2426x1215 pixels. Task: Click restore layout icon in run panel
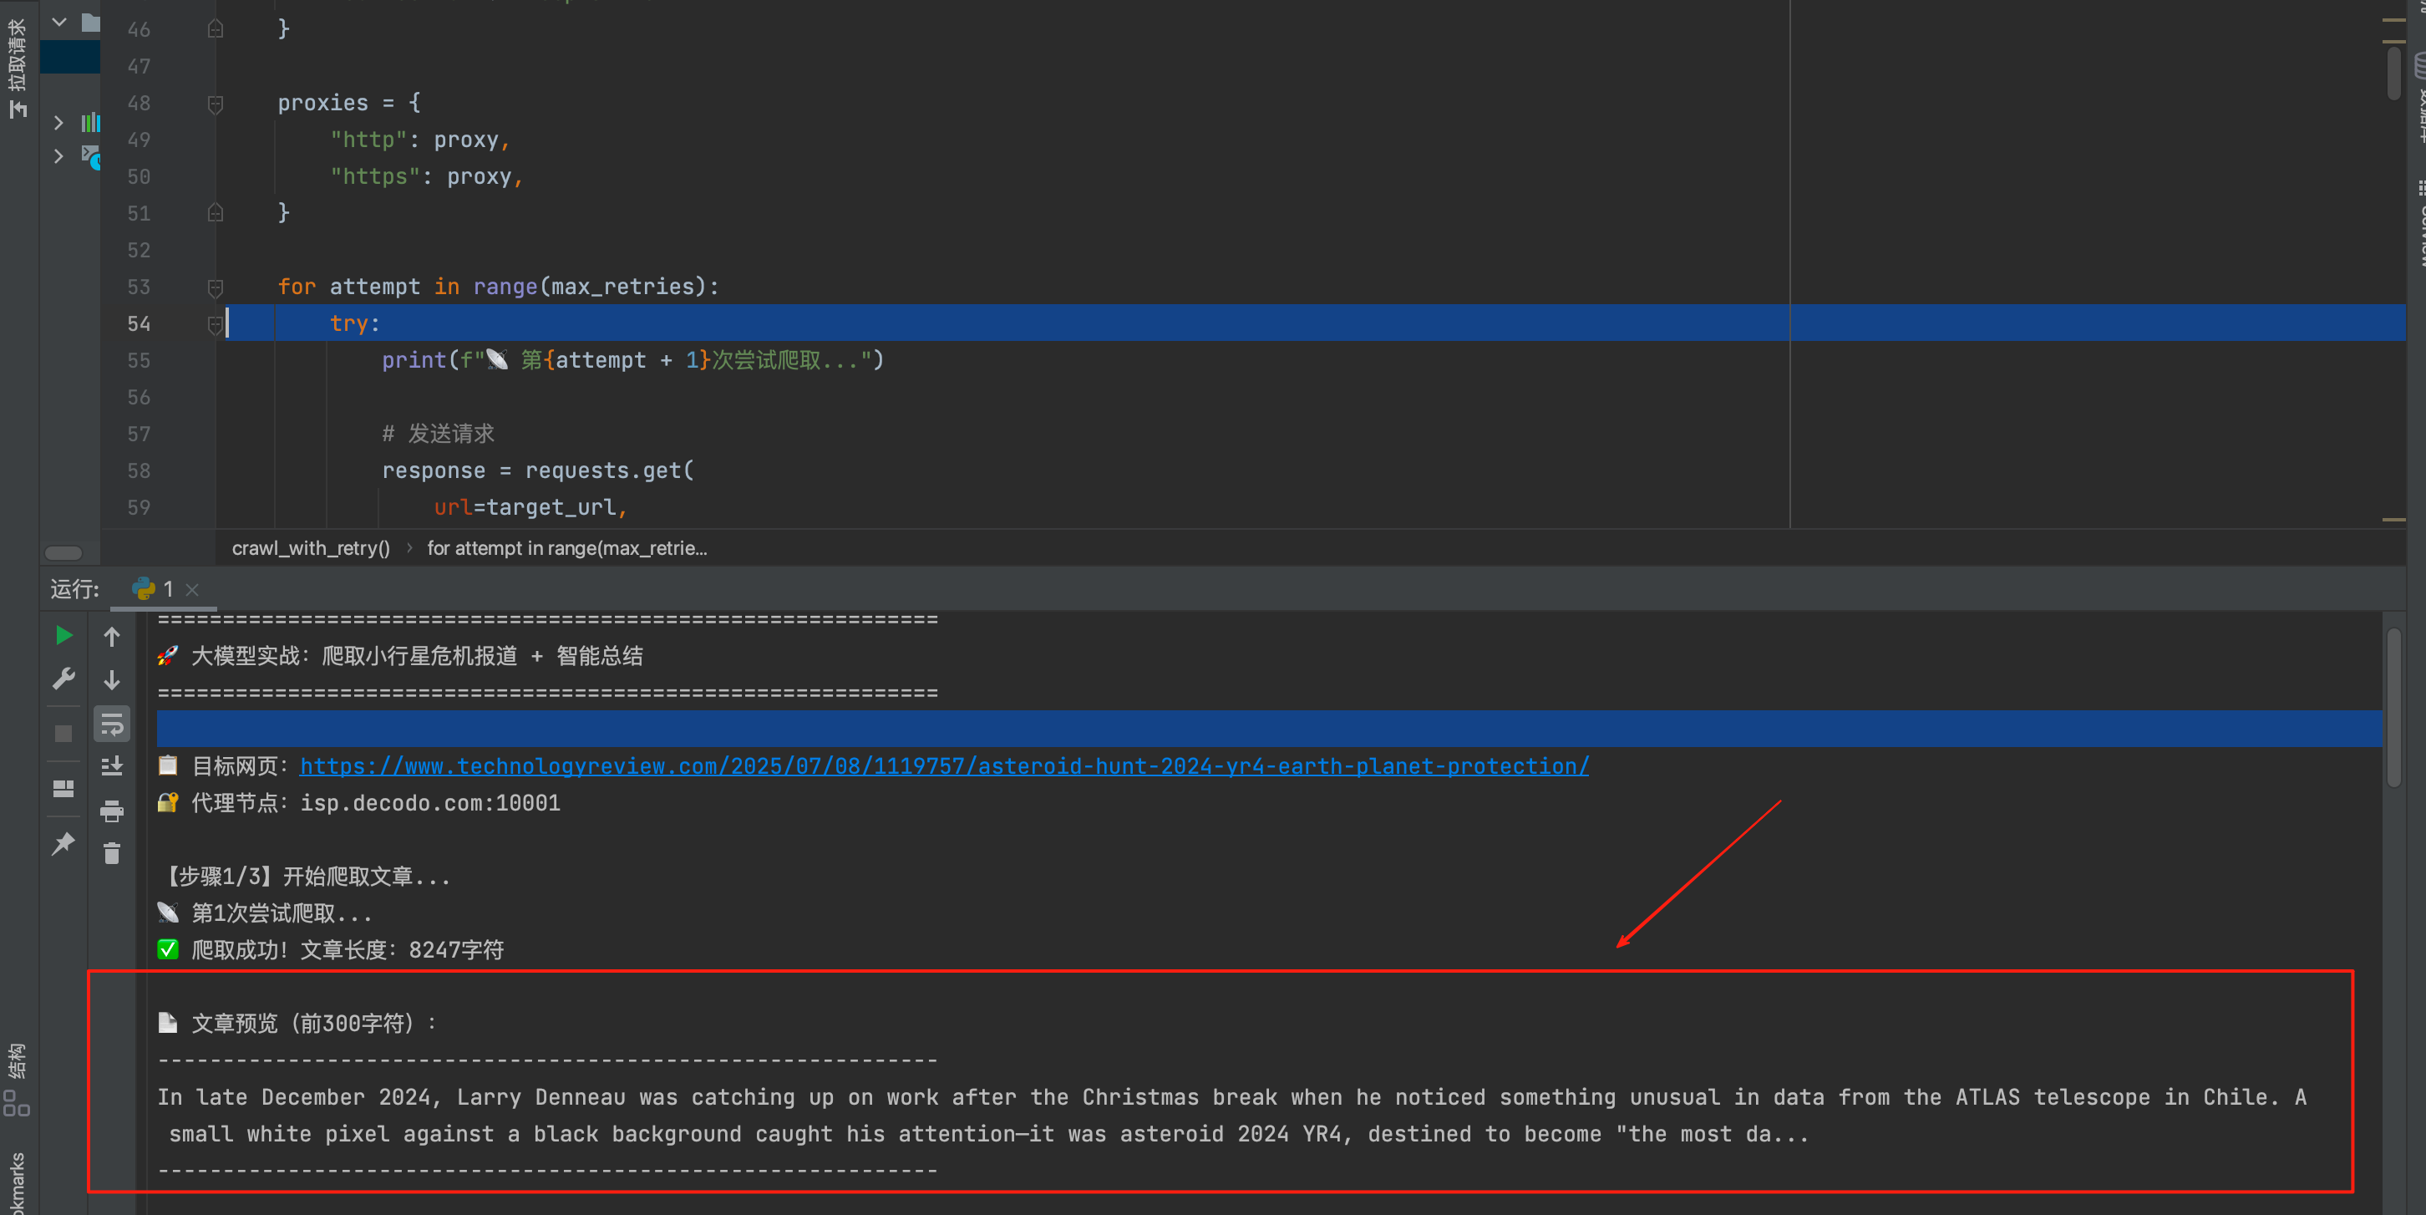coord(63,788)
